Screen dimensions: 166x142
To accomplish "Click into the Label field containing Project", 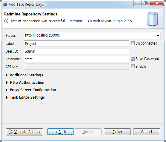I will [76, 43].
